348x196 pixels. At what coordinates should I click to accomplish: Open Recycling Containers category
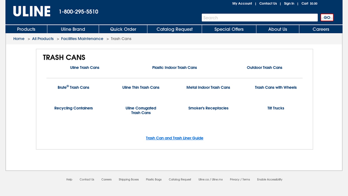[x=74, y=108]
